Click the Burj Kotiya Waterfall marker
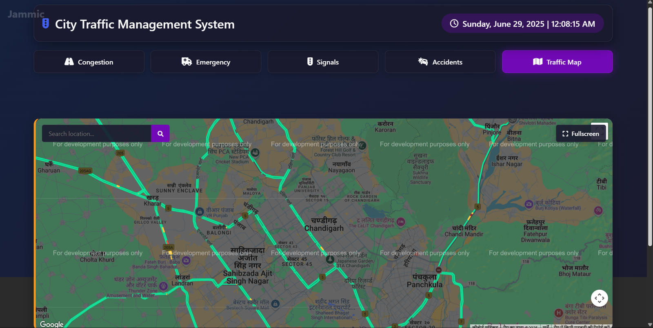Image resolution: width=653 pixels, height=328 pixels. (x=529, y=204)
